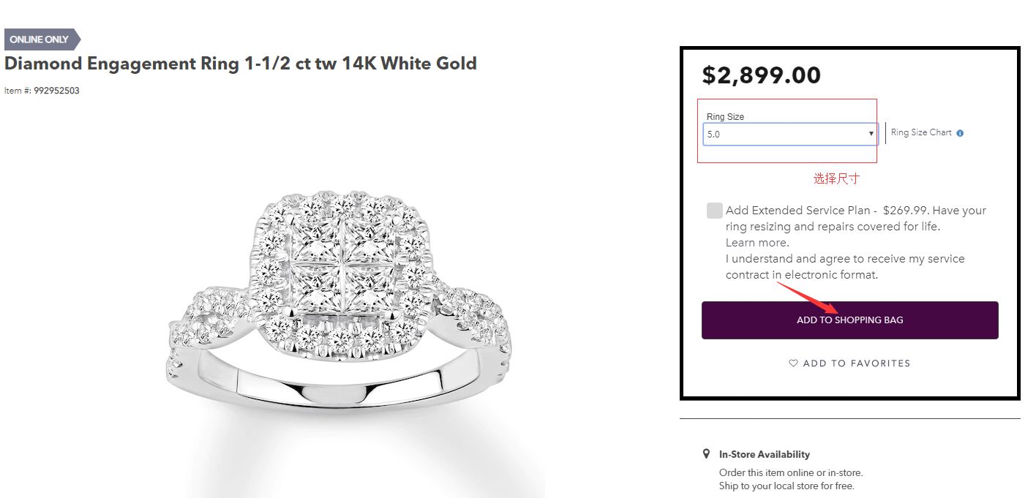1036x498 pixels.
Task: Click the info icon beside Ring Size Chart
Action: (960, 133)
